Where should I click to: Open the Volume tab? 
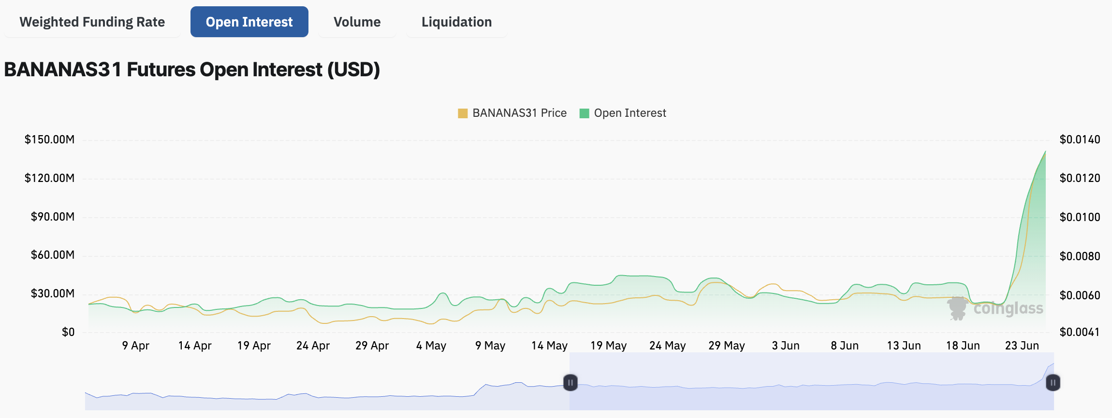coord(357,22)
